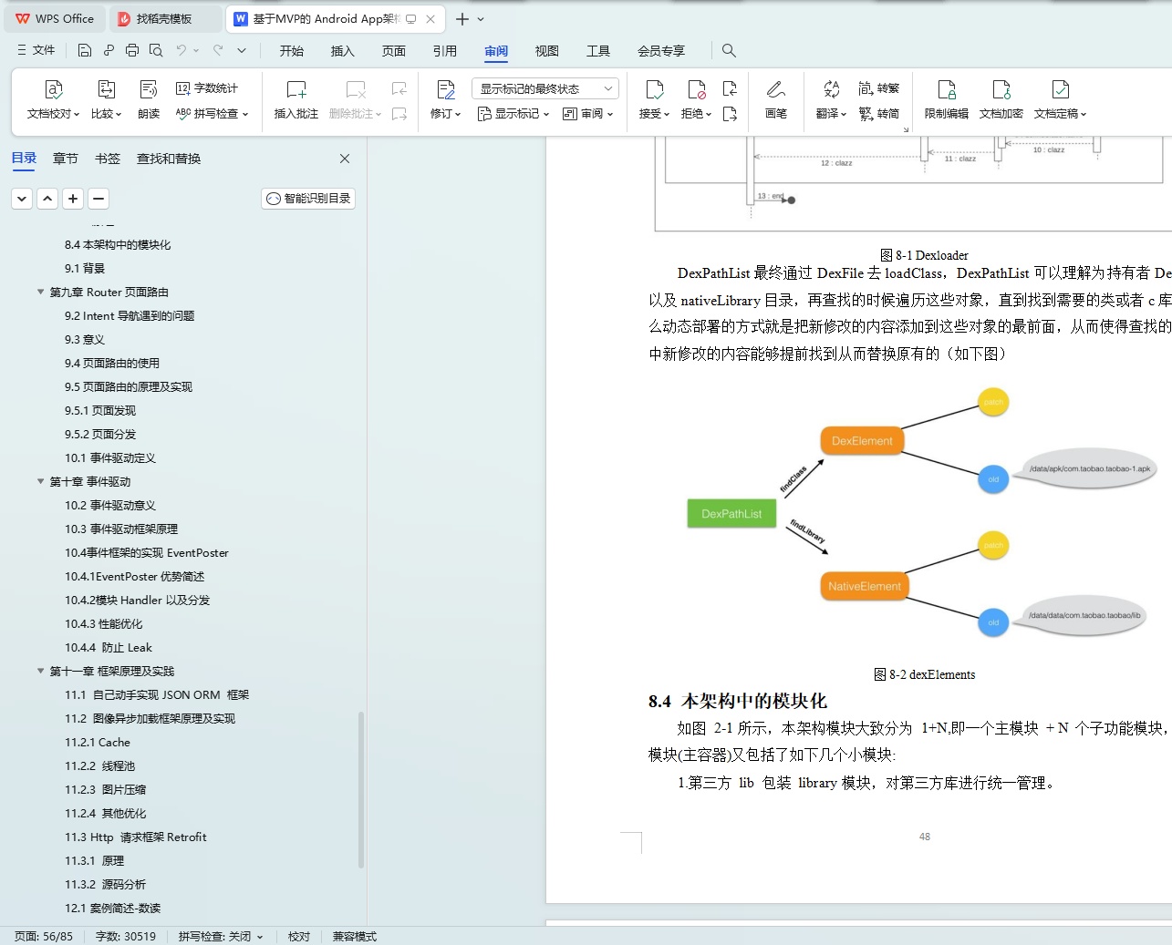
Task: Open 查找和替换 in sidebar
Action: click(169, 159)
